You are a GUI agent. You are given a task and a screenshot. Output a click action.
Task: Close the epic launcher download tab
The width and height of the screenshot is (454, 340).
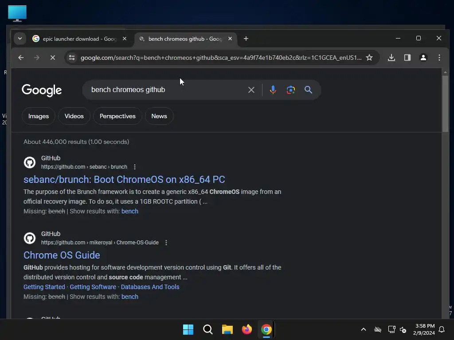coord(125,39)
